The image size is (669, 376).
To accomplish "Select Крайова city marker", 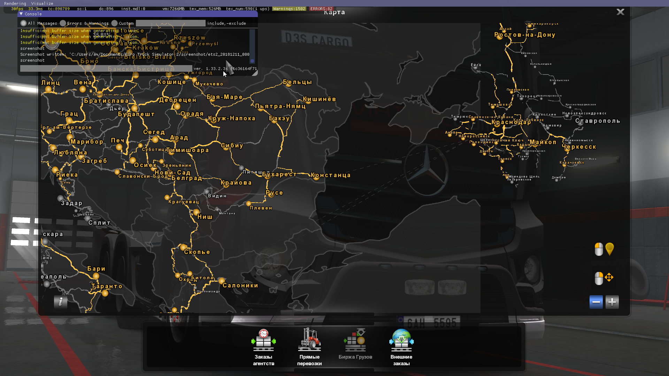I will pos(226,184).
